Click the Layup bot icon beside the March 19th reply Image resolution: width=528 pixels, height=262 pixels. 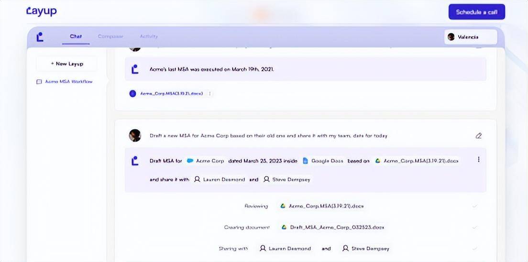[x=135, y=69]
